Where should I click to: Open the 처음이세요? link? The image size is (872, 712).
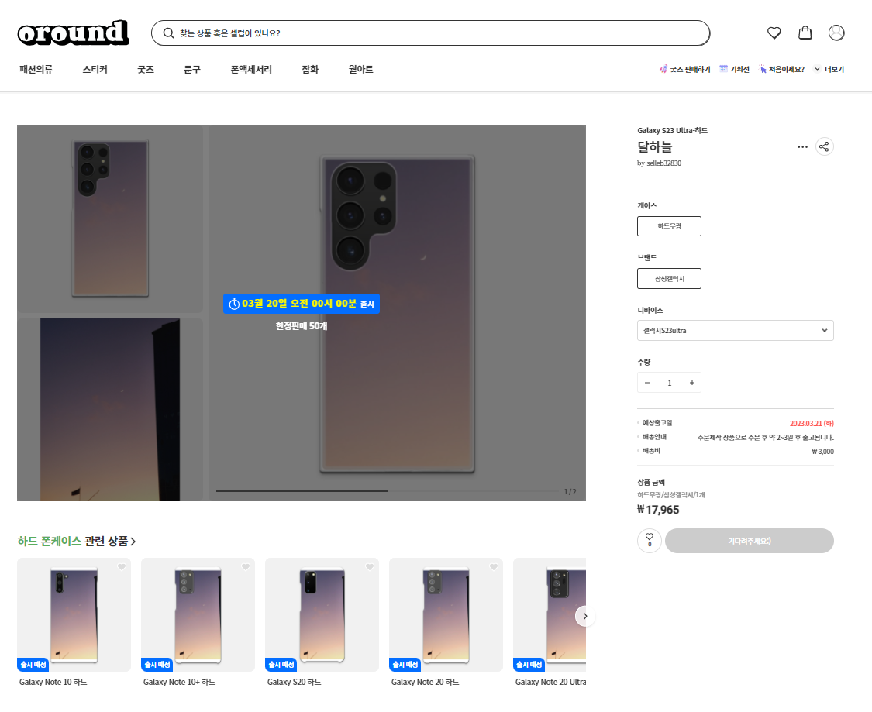point(781,69)
